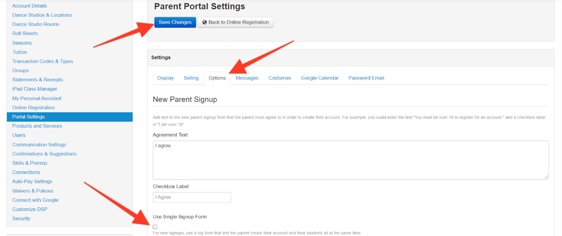Open Auto-Pay Settings

[32, 182]
